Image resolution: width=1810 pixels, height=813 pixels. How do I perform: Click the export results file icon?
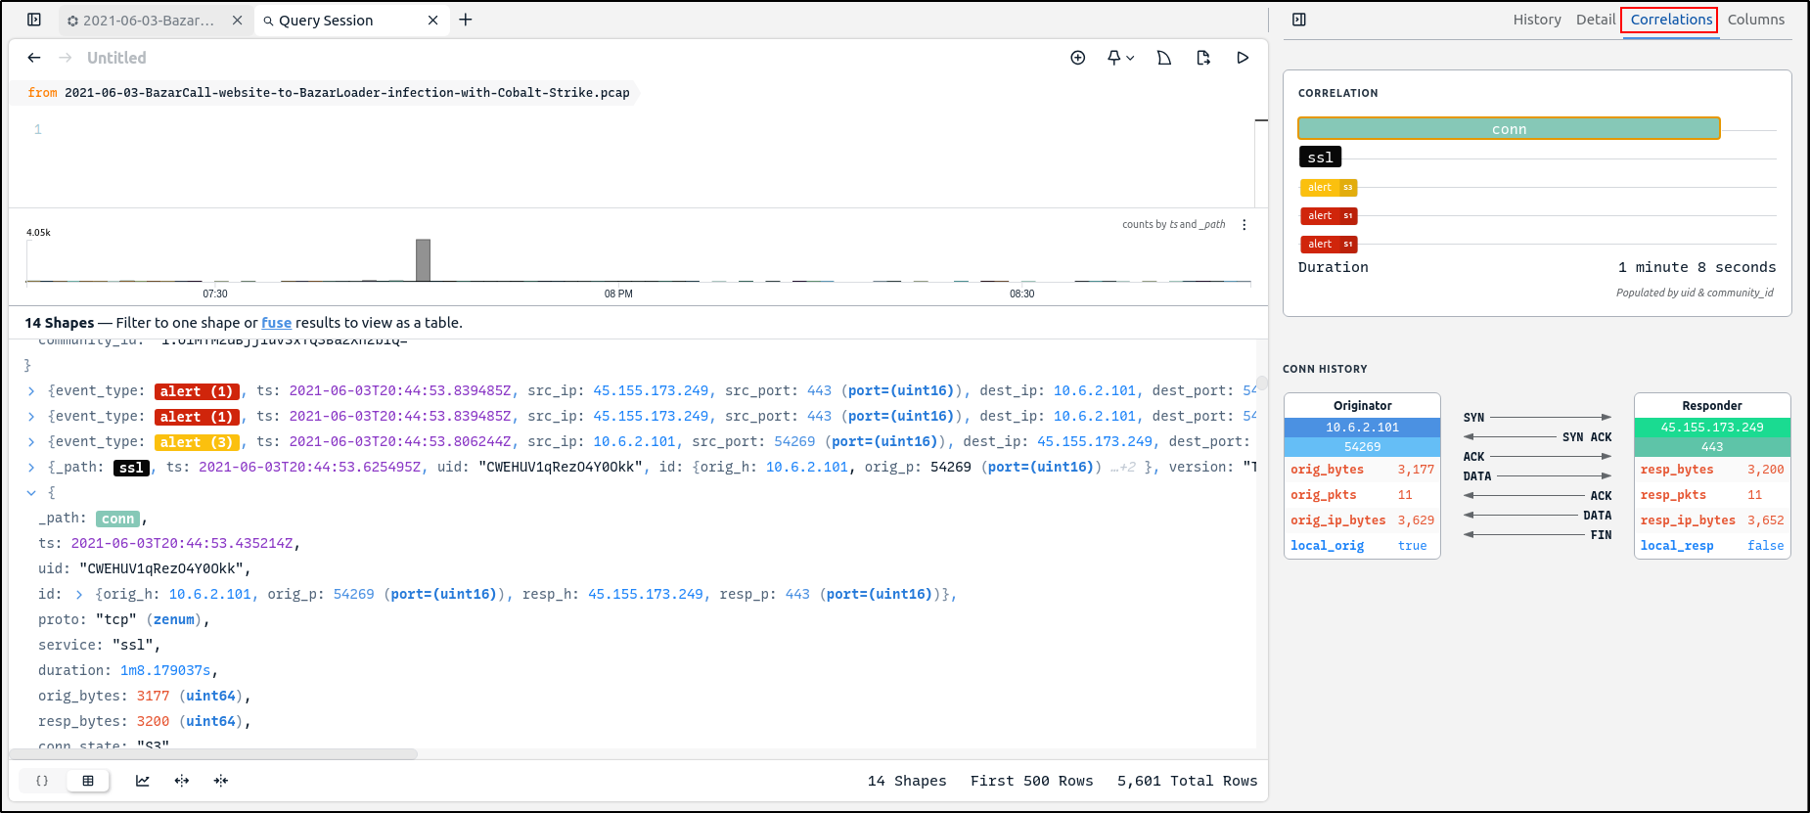[1203, 58]
